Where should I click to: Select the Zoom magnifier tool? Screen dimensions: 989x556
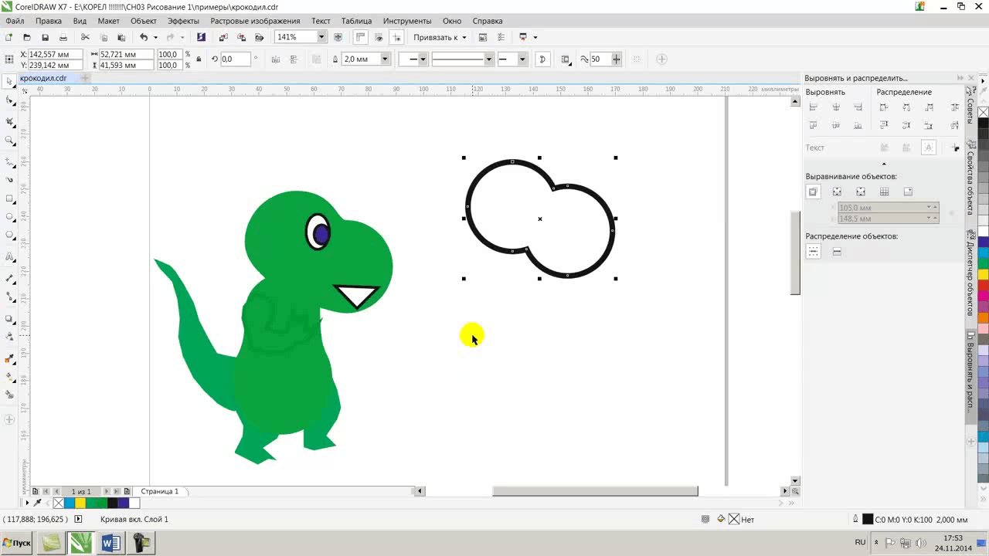[x=9, y=141]
